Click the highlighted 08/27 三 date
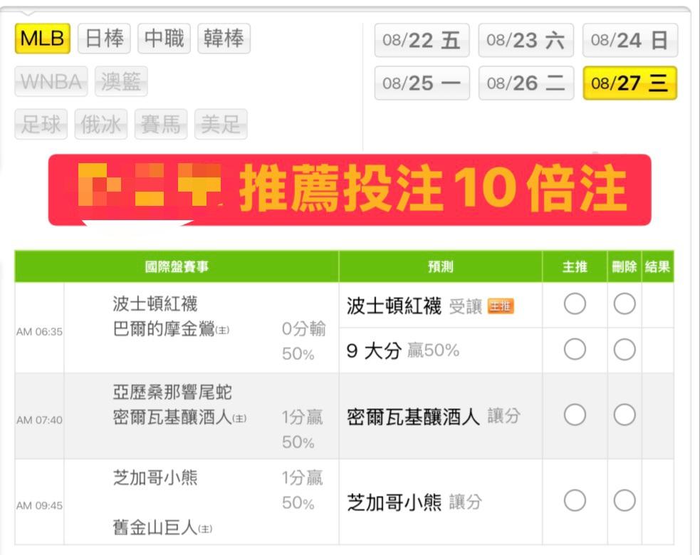700x555 pixels. click(x=630, y=83)
